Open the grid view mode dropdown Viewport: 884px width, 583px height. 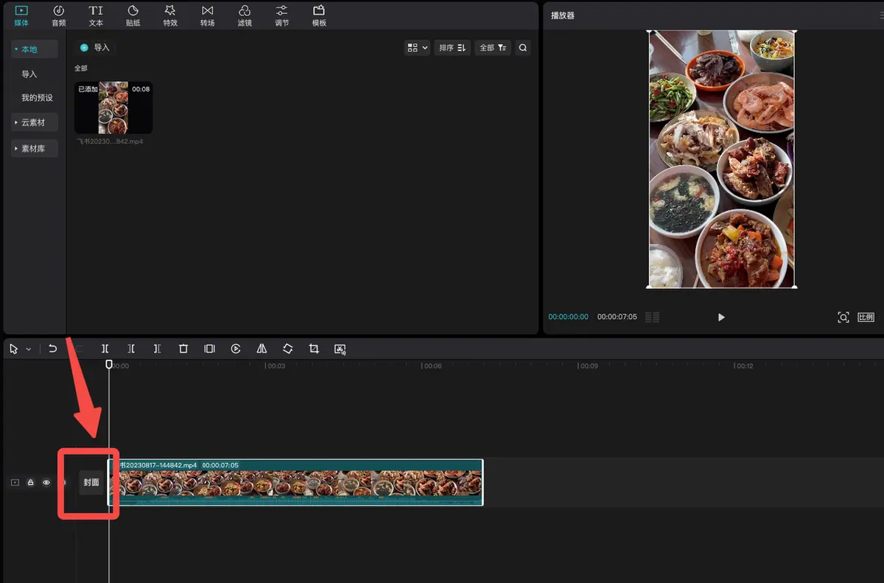pyautogui.click(x=417, y=48)
